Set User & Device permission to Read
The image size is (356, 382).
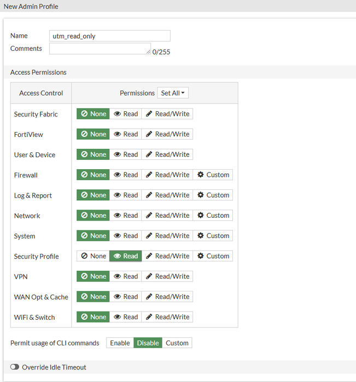pyautogui.click(x=125, y=154)
